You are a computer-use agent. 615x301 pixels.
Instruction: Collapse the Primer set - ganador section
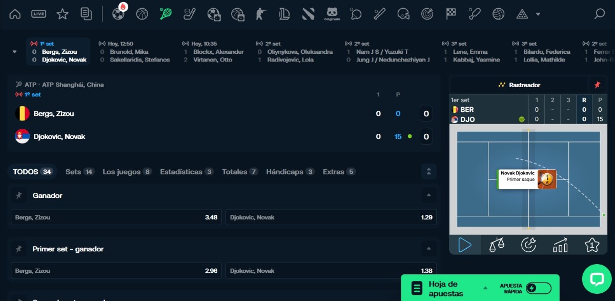[428, 249]
